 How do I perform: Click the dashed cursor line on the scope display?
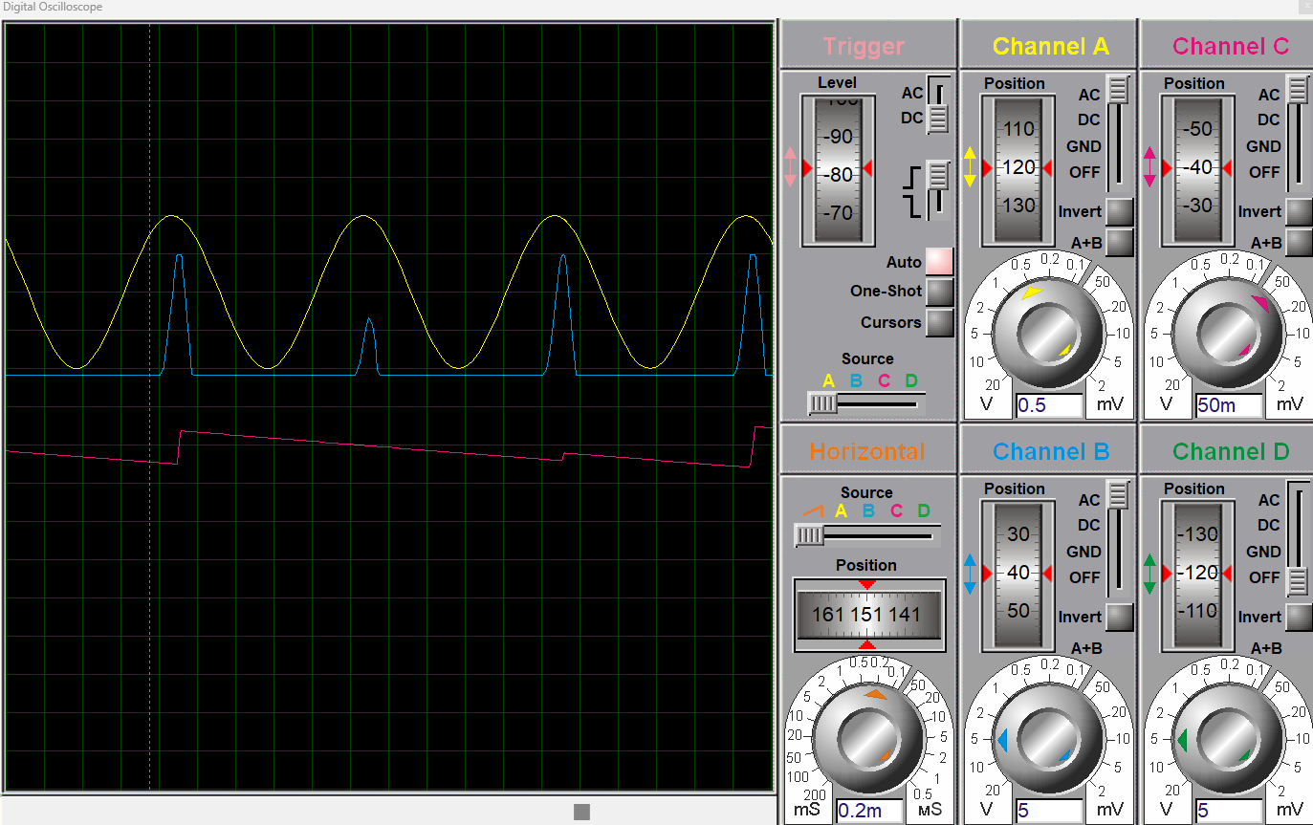point(150,406)
